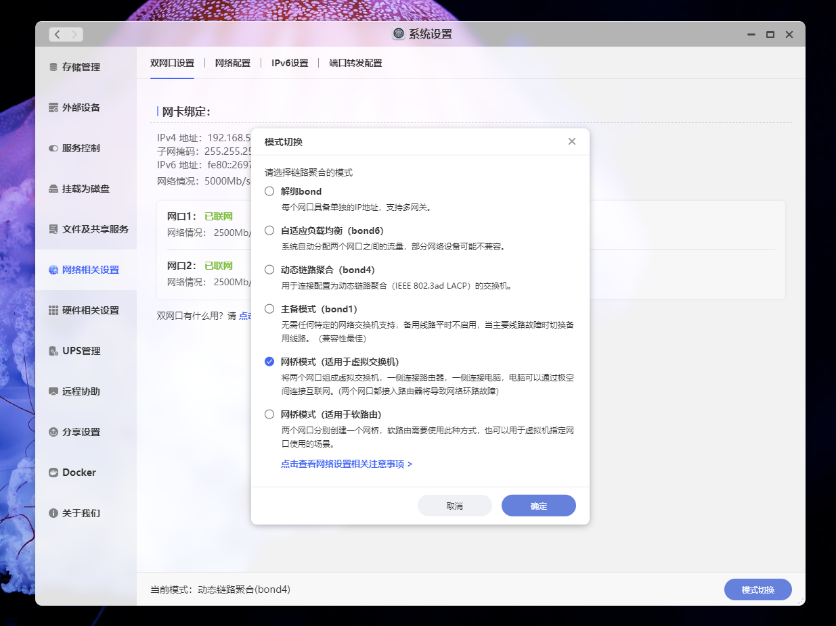Screen dimensions: 836x626
Task: Click the 远程协助 sidebar icon
Action: 73,391
